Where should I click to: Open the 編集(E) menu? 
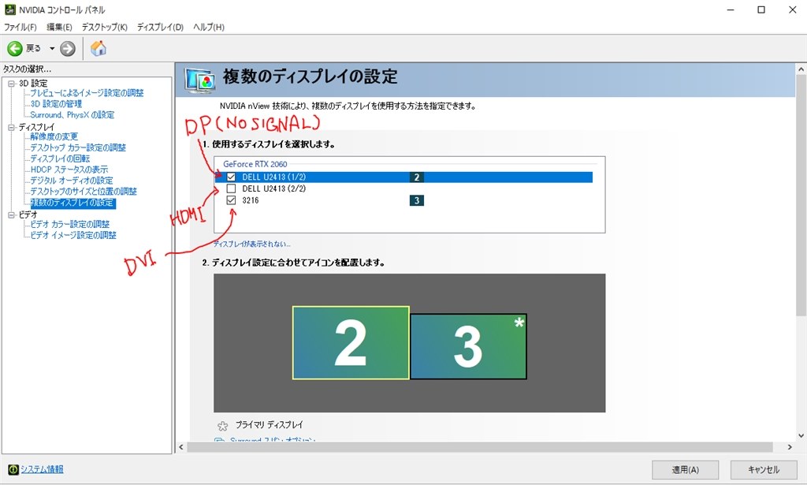[x=59, y=27]
